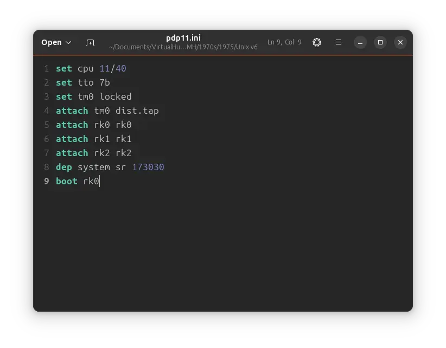Click the number 173030 on line 8
446x348 pixels.
(x=148, y=167)
